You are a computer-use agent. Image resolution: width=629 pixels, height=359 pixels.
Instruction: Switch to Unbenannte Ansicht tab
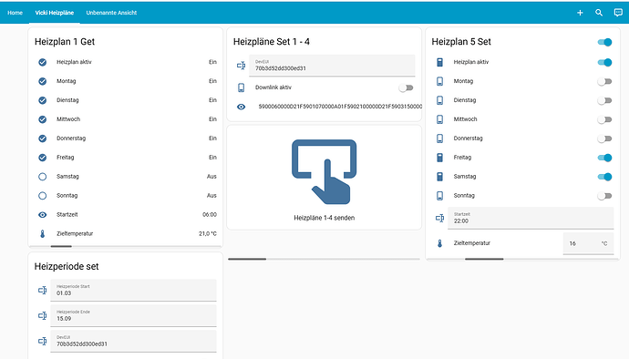click(111, 13)
